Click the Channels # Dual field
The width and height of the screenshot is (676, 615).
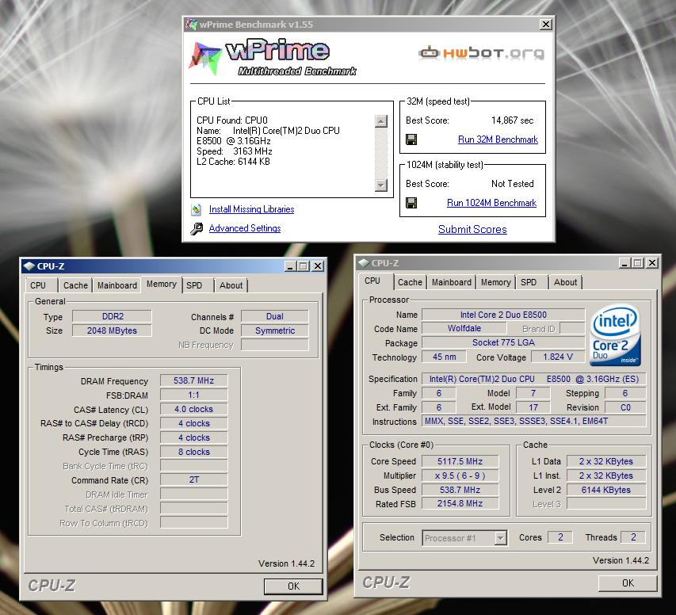(x=275, y=316)
